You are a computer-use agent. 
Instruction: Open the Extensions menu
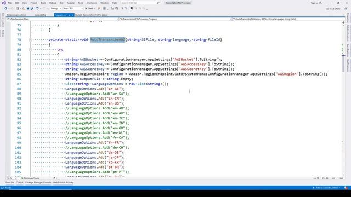click(x=92, y=3)
